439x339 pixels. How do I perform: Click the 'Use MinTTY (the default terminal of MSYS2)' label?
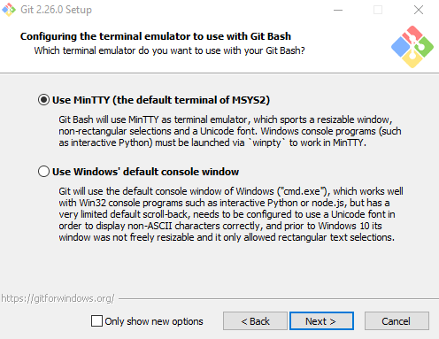(161, 100)
